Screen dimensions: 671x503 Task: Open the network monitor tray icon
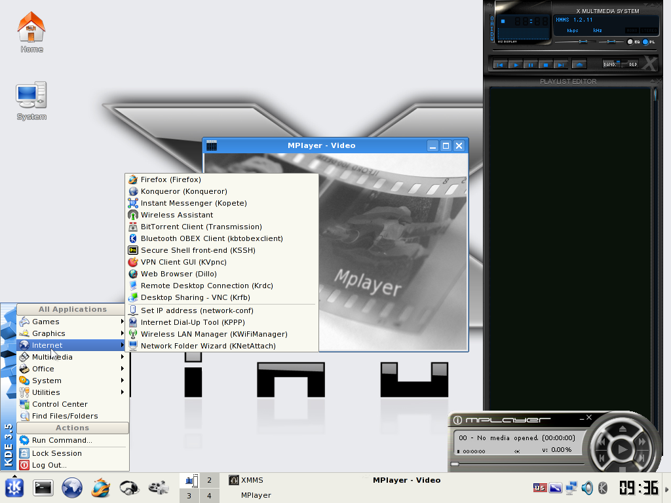point(571,487)
